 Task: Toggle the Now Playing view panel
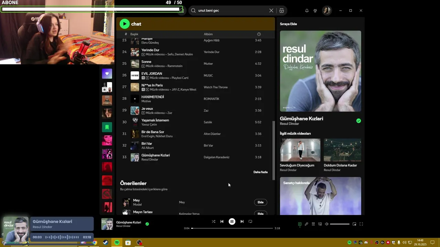[300, 224]
